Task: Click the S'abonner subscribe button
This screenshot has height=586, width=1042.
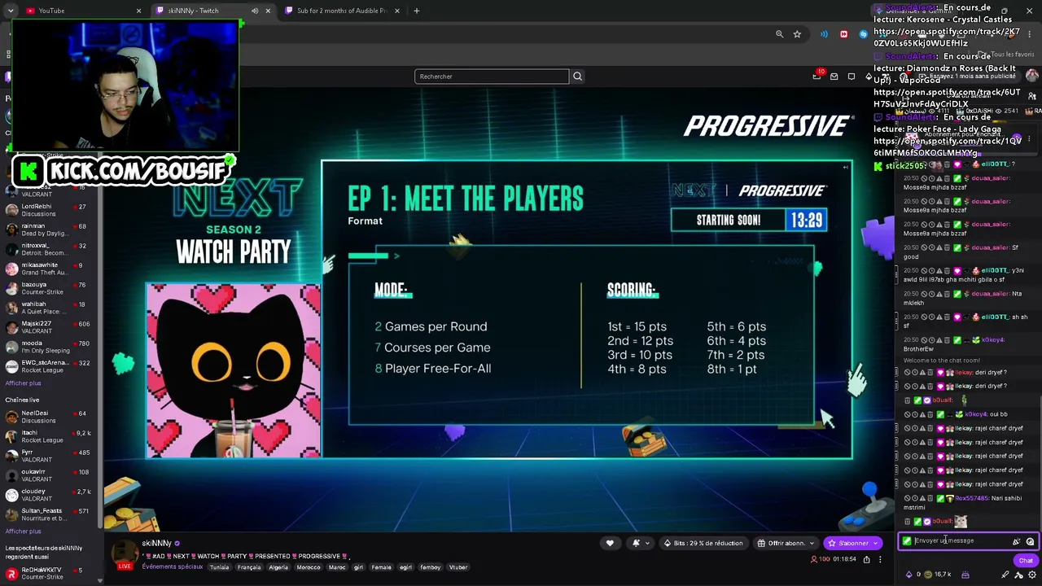Action: click(852, 543)
